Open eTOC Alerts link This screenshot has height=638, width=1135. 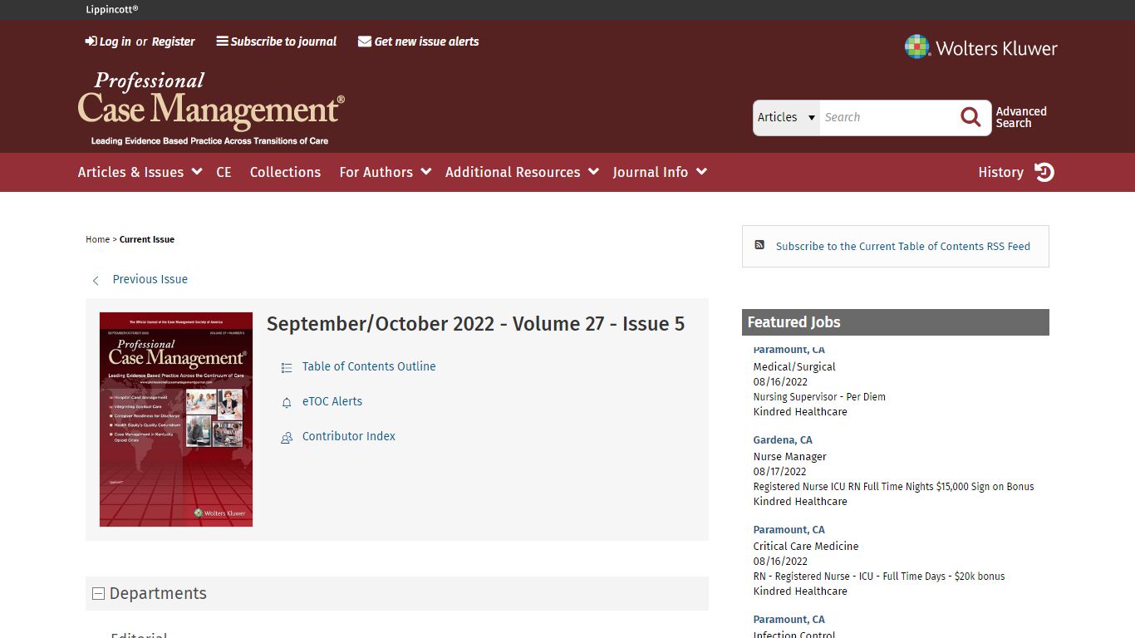pos(332,401)
